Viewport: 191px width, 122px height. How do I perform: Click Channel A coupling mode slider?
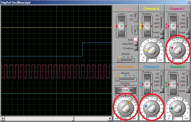point(162,21)
